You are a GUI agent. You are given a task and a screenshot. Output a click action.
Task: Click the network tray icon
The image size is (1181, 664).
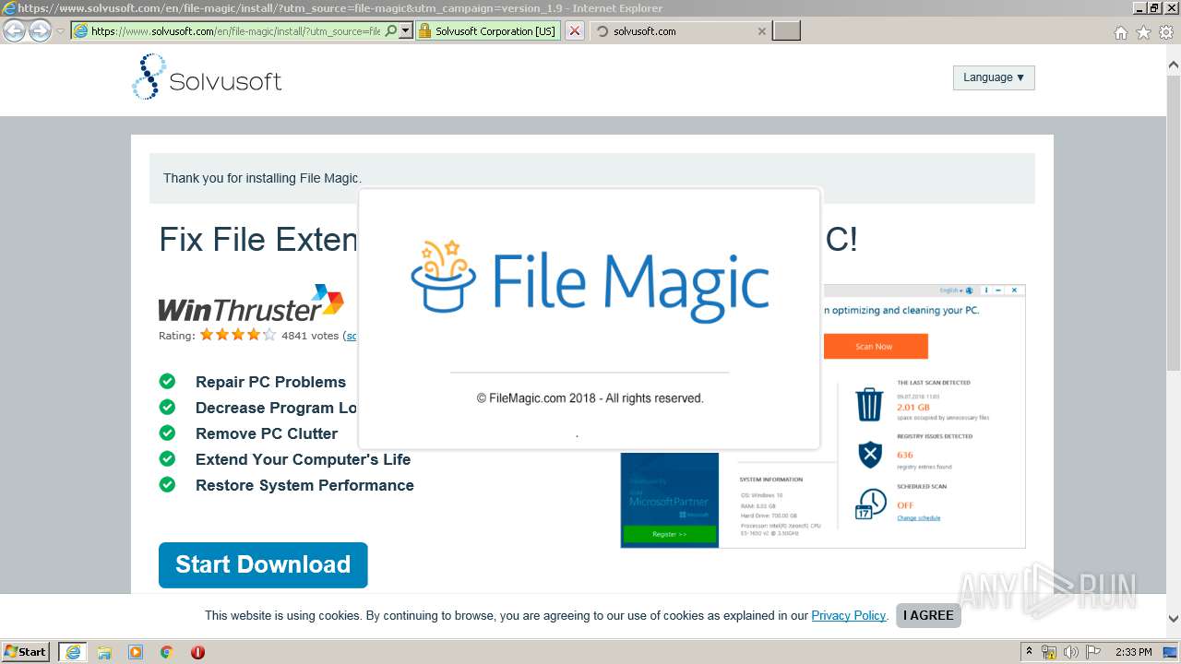click(x=1049, y=652)
